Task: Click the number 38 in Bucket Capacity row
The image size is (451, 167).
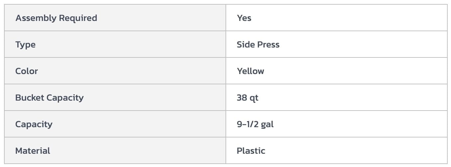Action: click(x=241, y=98)
